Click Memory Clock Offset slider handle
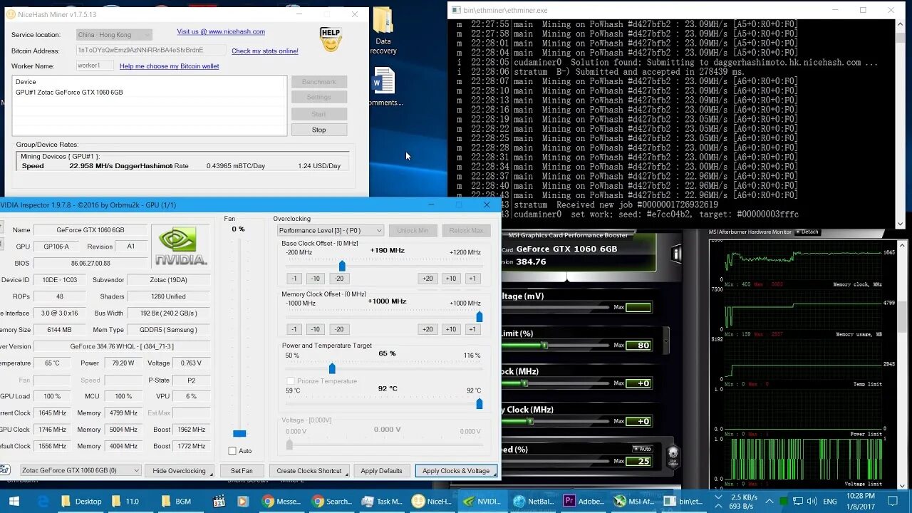Image resolution: width=912 pixels, height=513 pixels. coord(479,316)
